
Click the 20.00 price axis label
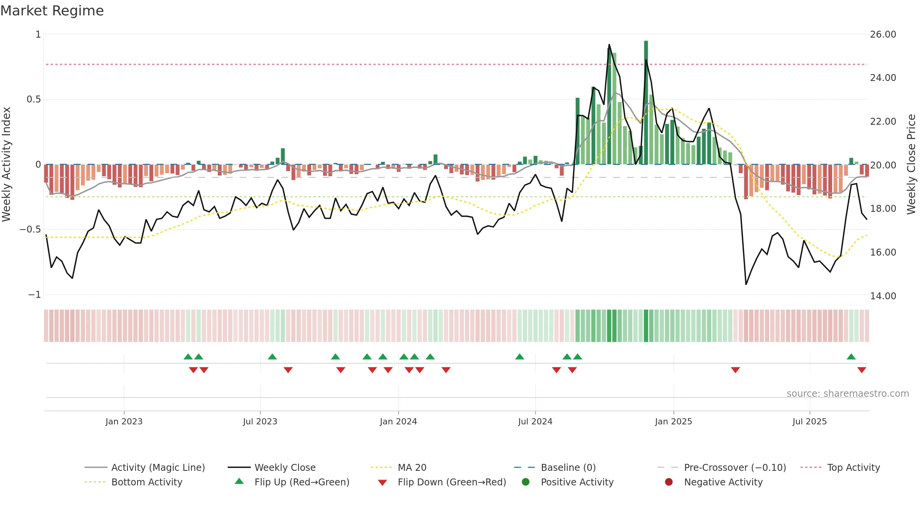883,165
